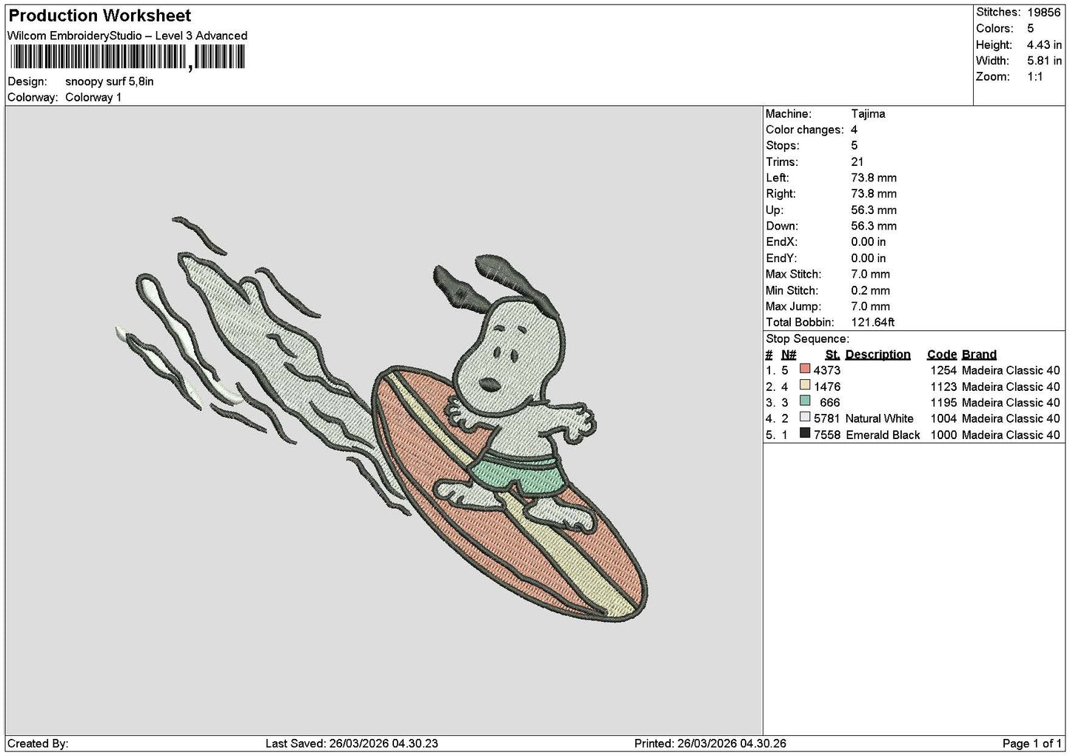Click the Width value '5.81 in'
This screenshot has width=1070, height=756.
point(1044,61)
